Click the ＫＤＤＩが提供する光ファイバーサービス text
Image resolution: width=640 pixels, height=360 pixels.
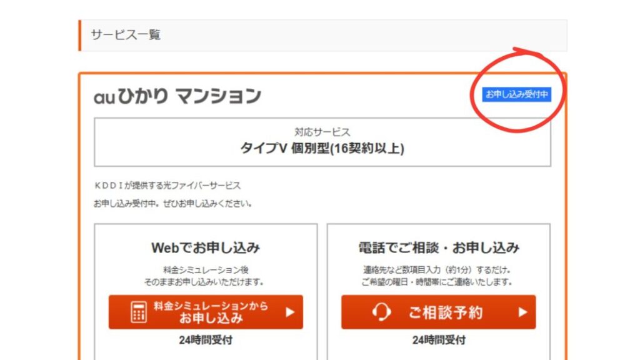[x=167, y=186]
